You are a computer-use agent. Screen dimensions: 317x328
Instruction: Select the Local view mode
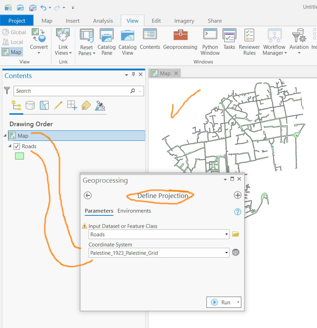13,42
